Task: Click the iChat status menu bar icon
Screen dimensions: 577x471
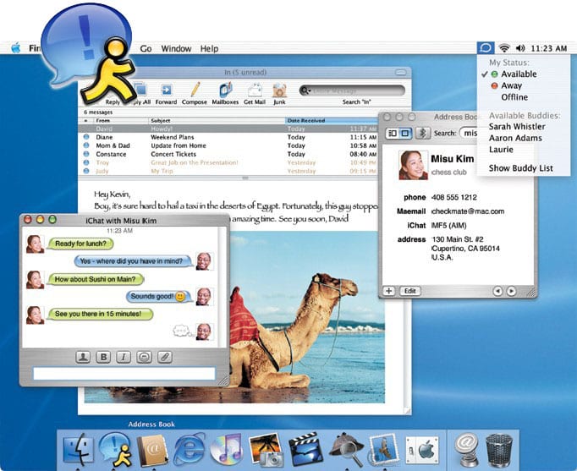Action: point(486,48)
